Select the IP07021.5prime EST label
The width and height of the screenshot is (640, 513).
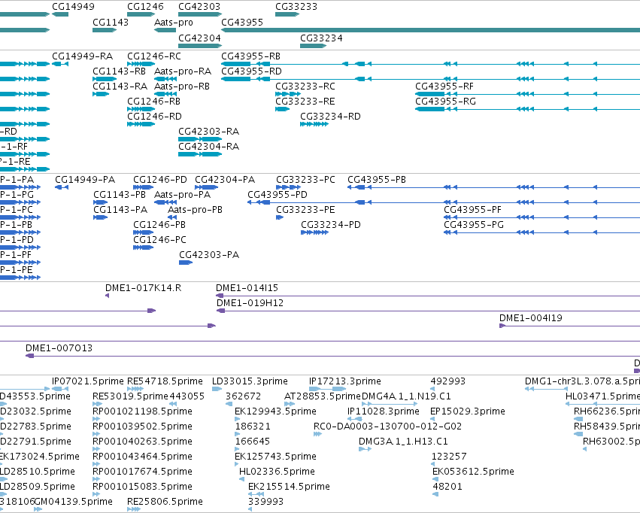click(88, 381)
